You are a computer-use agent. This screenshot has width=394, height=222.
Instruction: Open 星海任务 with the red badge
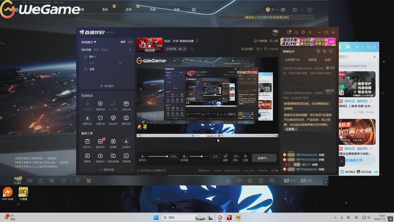coord(100,143)
